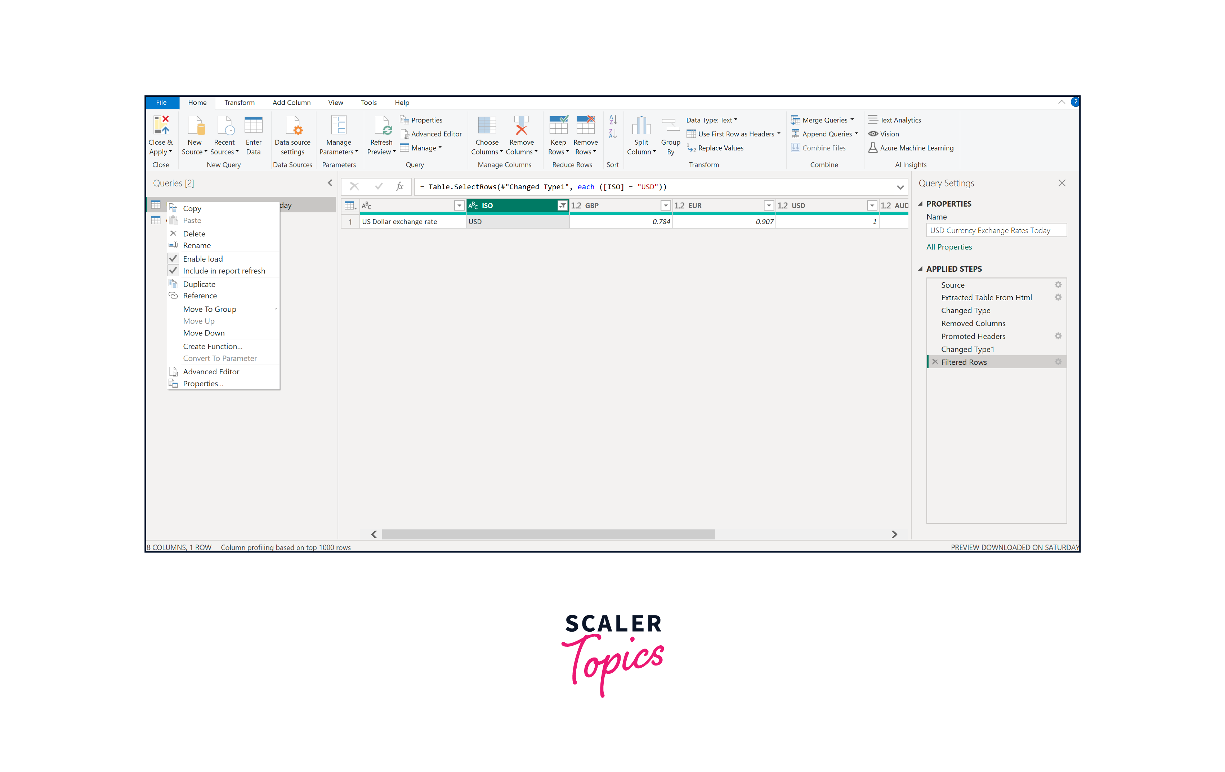The width and height of the screenshot is (1225, 772).
Task: Choose Duplicate from the context menu
Action: (199, 284)
